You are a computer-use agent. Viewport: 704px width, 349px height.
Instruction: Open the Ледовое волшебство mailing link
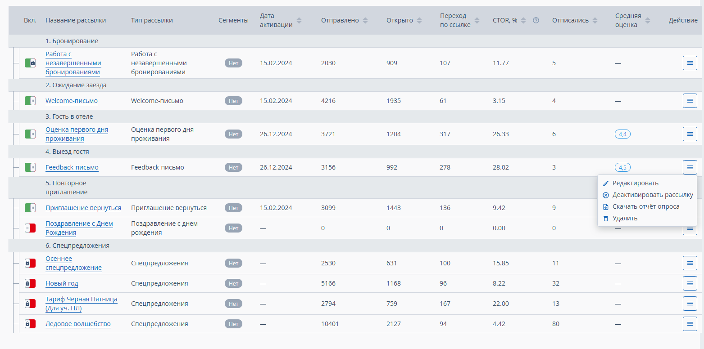coord(78,324)
